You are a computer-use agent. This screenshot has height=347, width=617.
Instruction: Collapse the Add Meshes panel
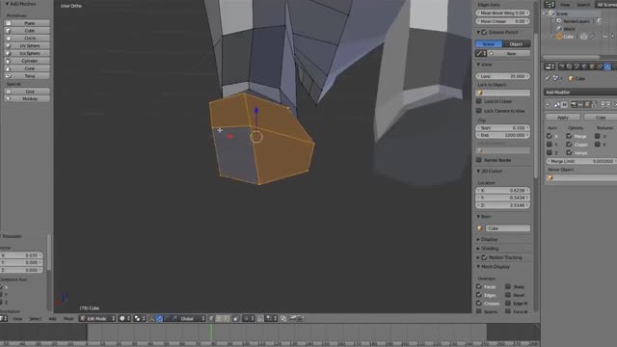7,4
